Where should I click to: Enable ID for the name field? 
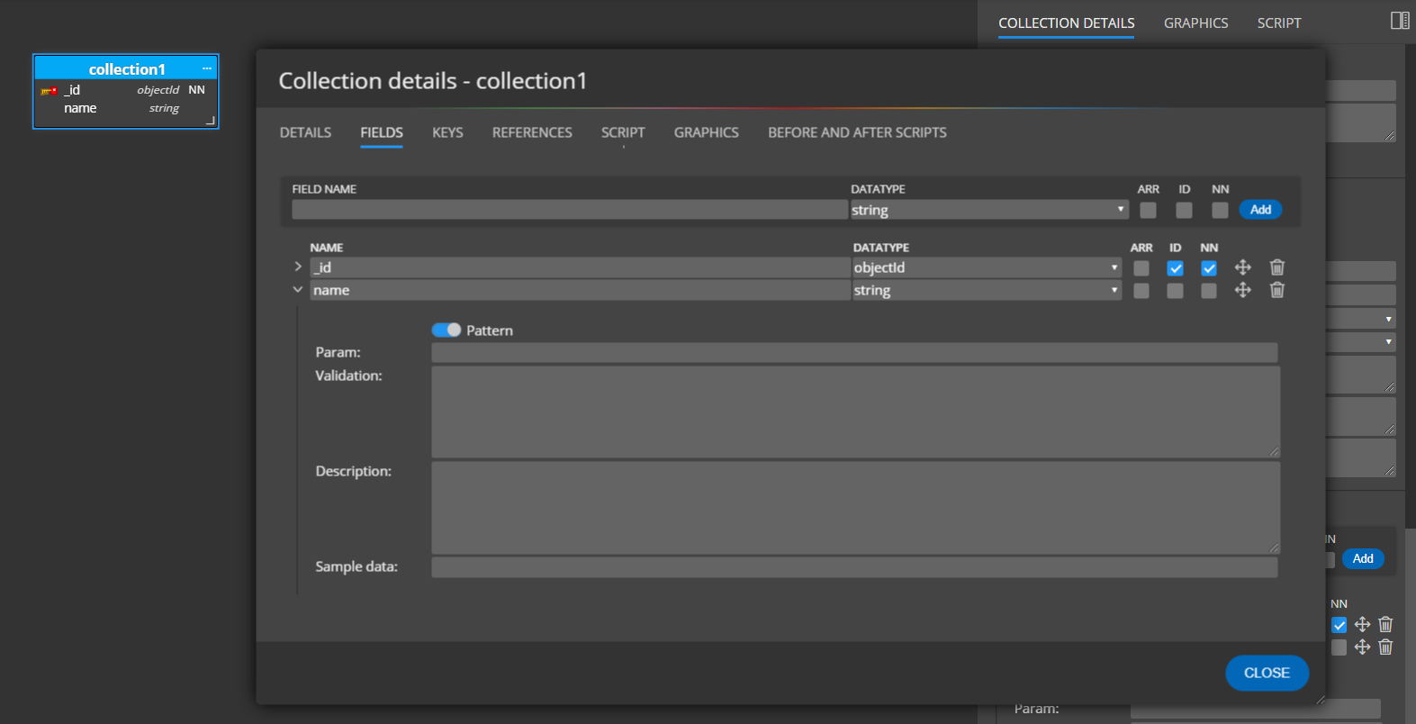(x=1176, y=291)
